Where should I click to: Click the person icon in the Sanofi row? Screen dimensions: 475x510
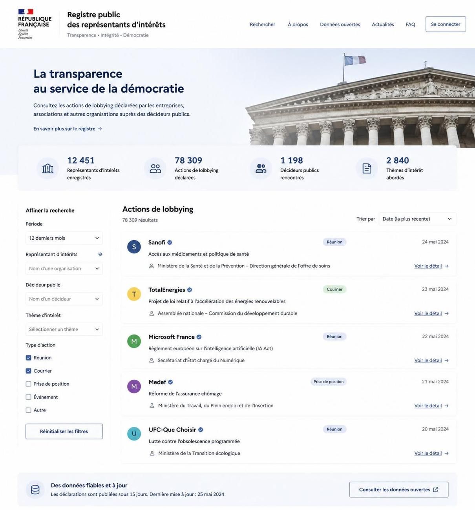152,266
